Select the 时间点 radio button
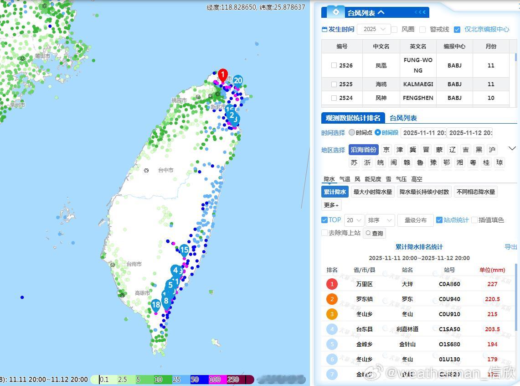Screen dimensions: 520x386 (x=352, y=132)
